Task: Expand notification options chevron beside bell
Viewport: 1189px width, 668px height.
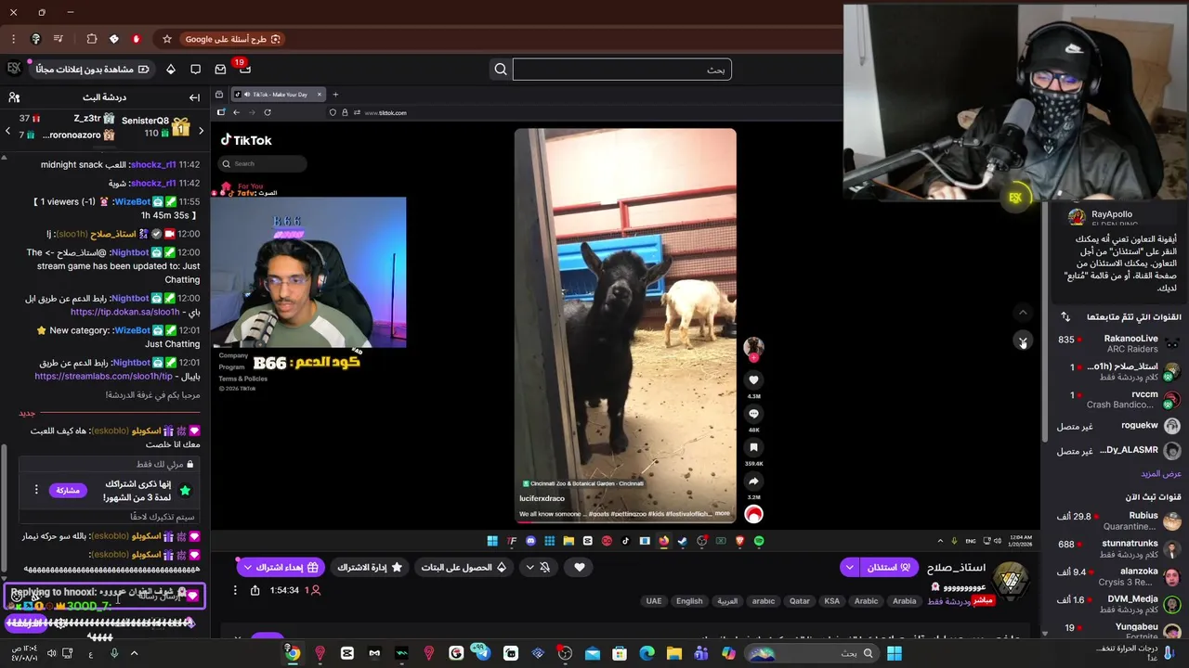Action: click(529, 567)
